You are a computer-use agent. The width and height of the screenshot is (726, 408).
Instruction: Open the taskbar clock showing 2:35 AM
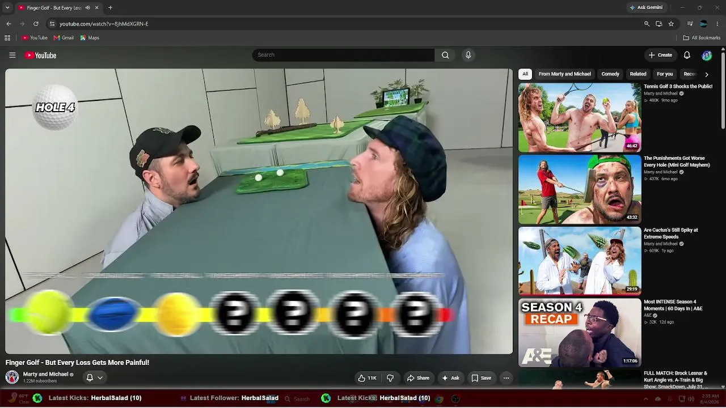coord(710,398)
